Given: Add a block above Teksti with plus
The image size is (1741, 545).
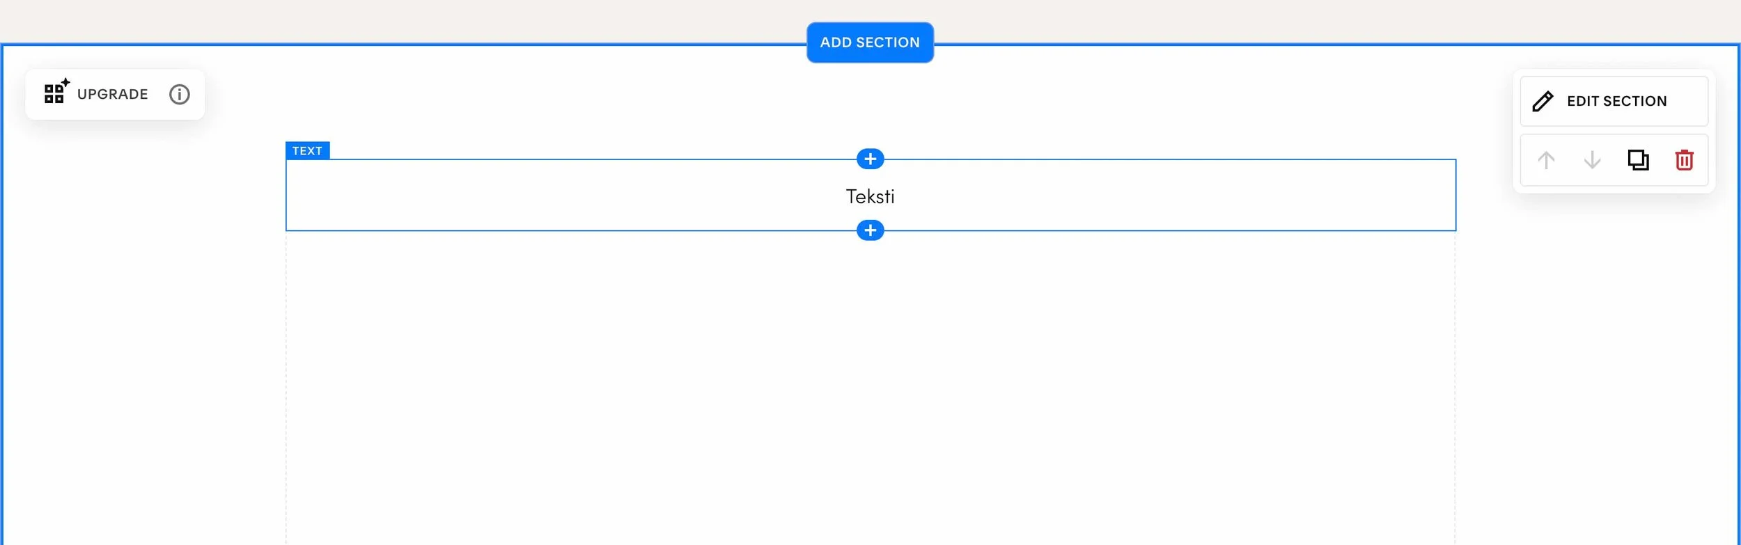Looking at the screenshot, I should click(870, 159).
